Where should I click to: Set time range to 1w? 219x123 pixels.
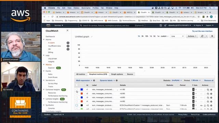(x=158, y=36)
